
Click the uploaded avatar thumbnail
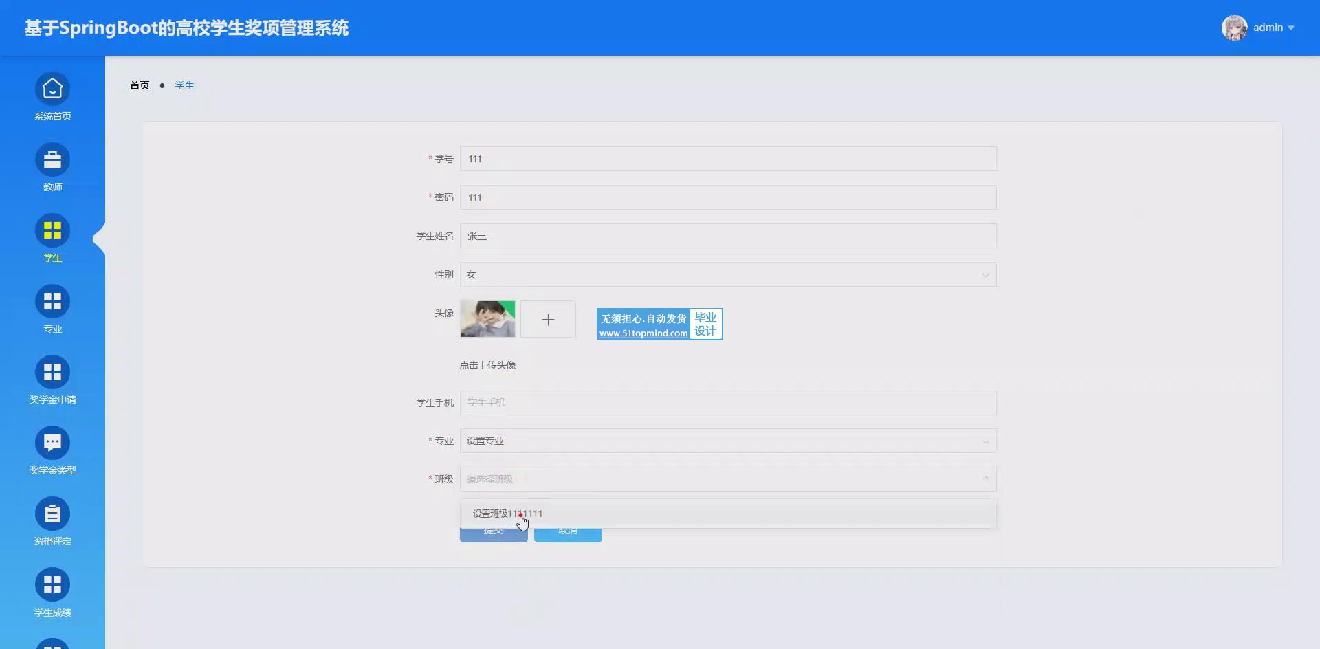pos(487,319)
